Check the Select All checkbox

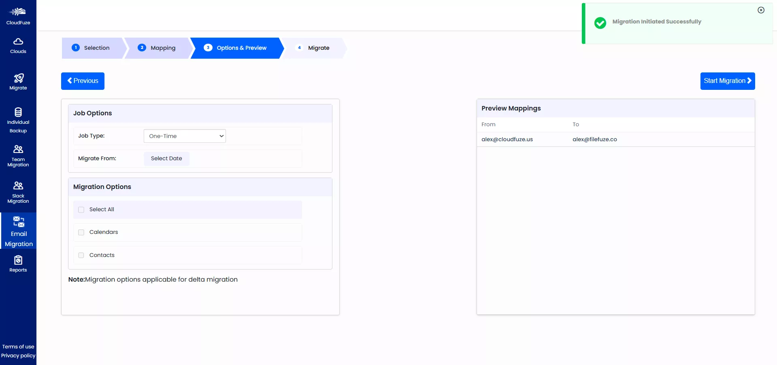(x=81, y=210)
